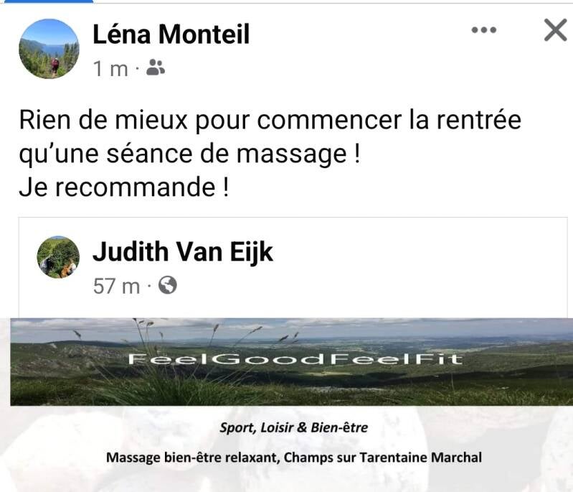The height and width of the screenshot is (492, 573).
Task: Open Judith Van Eijk's round profile picture
Action: [58, 257]
